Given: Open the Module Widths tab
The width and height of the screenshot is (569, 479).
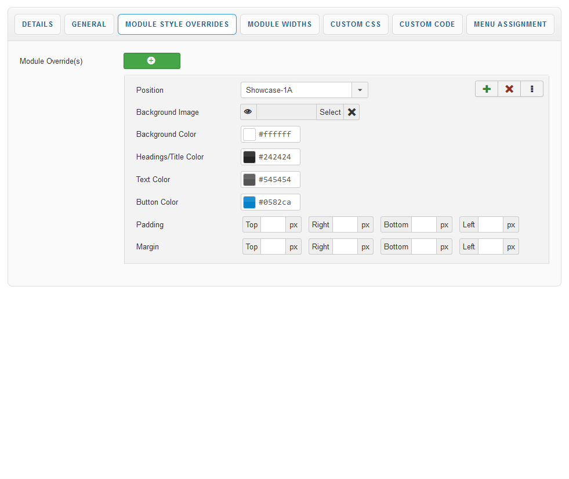Looking at the screenshot, I should [280, 24].
